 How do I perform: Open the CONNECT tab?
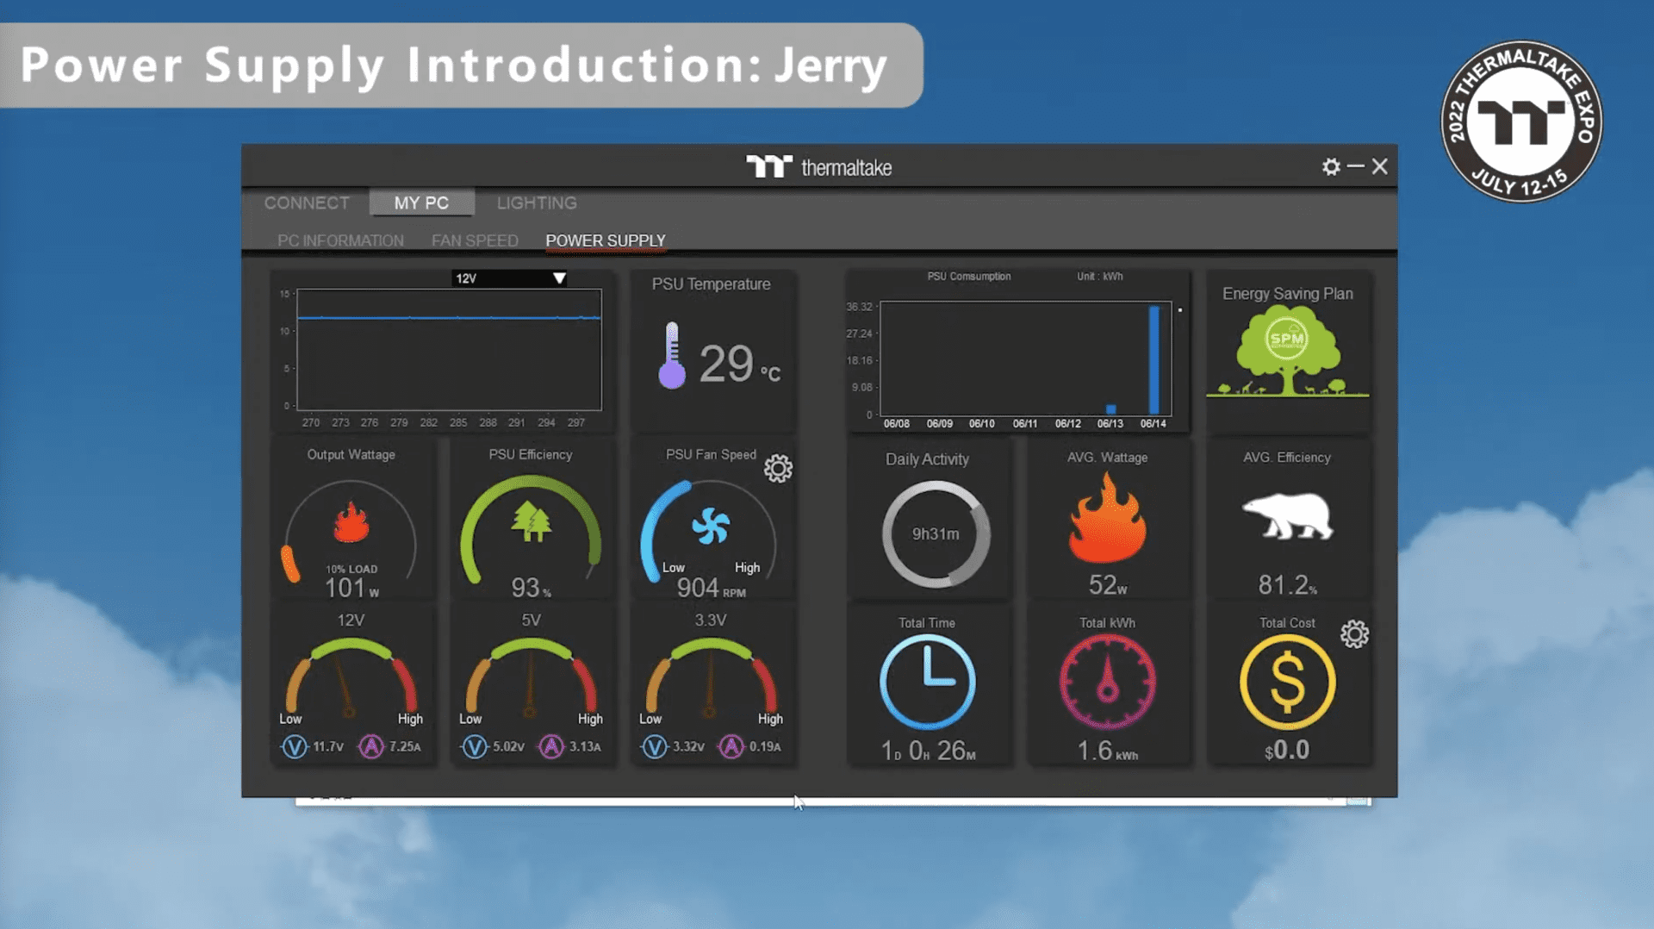pos(307,203)
